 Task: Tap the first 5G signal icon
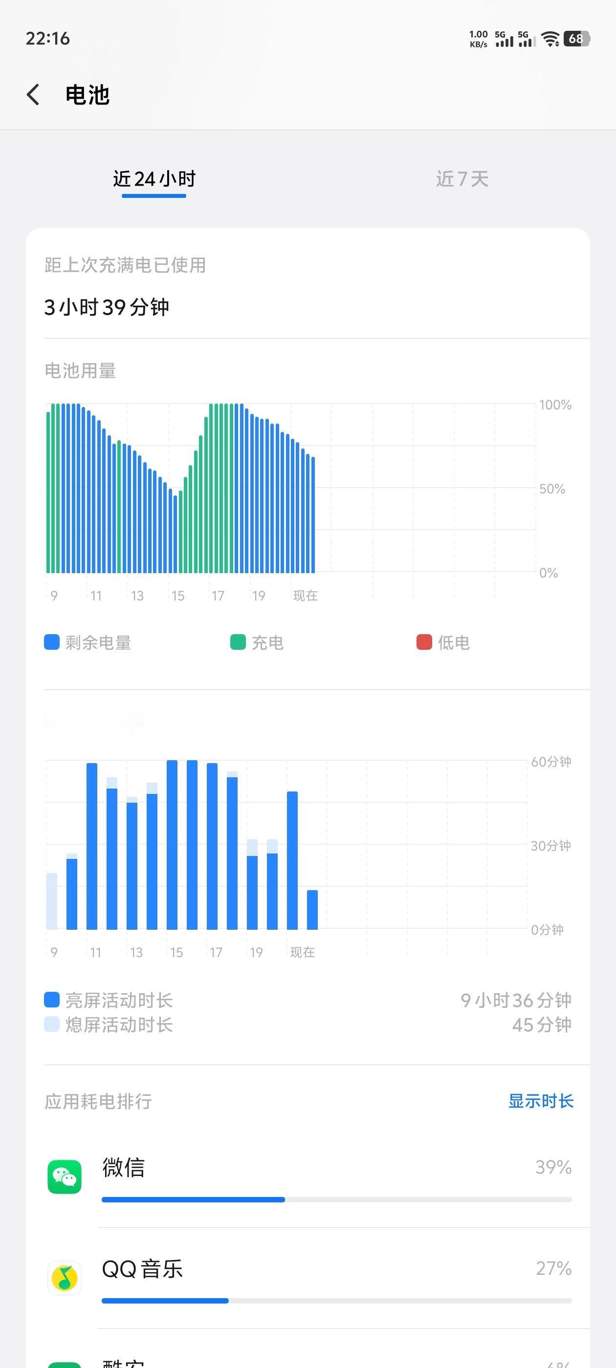[505, 39]
